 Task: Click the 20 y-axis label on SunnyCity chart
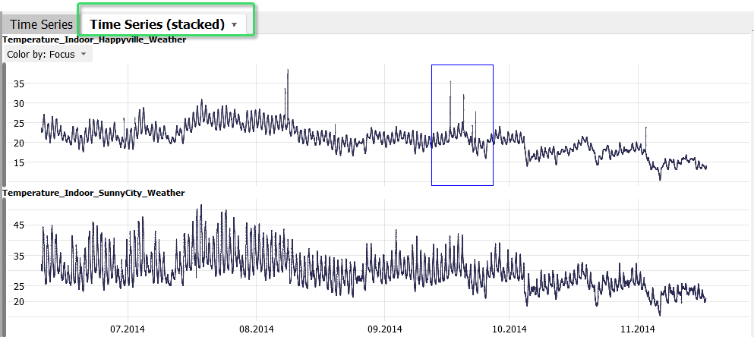pos(20,302)
